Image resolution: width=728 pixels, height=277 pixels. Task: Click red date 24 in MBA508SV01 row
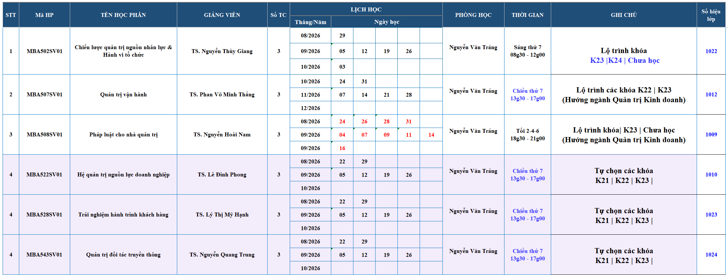point(342,121)
